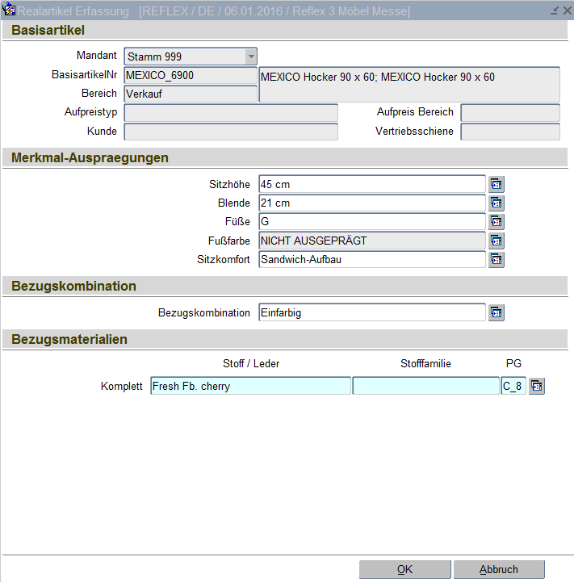The height and width of the screenshot is (582, 574).
Task: Click the Bezugskombination field showing Einfarbig
Action: [x=371, y=312]
